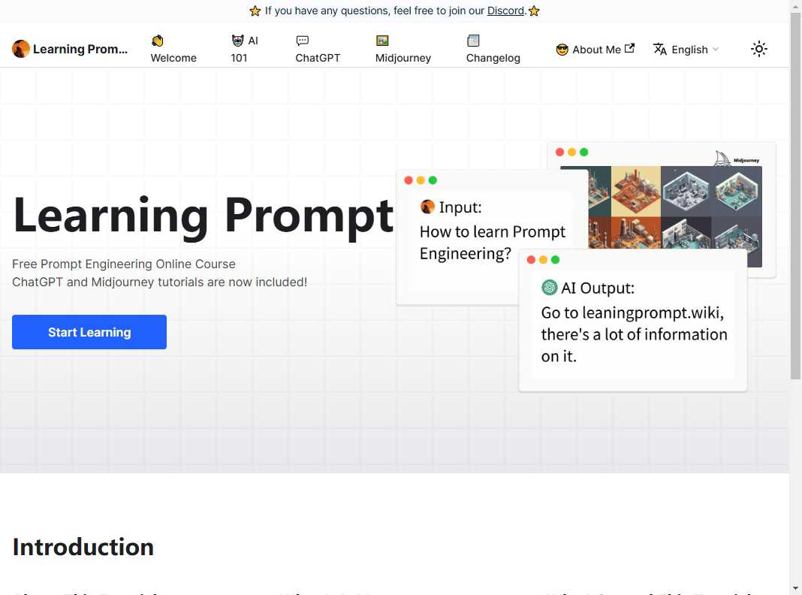This screenshot has height=595, width=802.
Task: Click the 'AI Output:' label
Action: (x=598, y=288)
